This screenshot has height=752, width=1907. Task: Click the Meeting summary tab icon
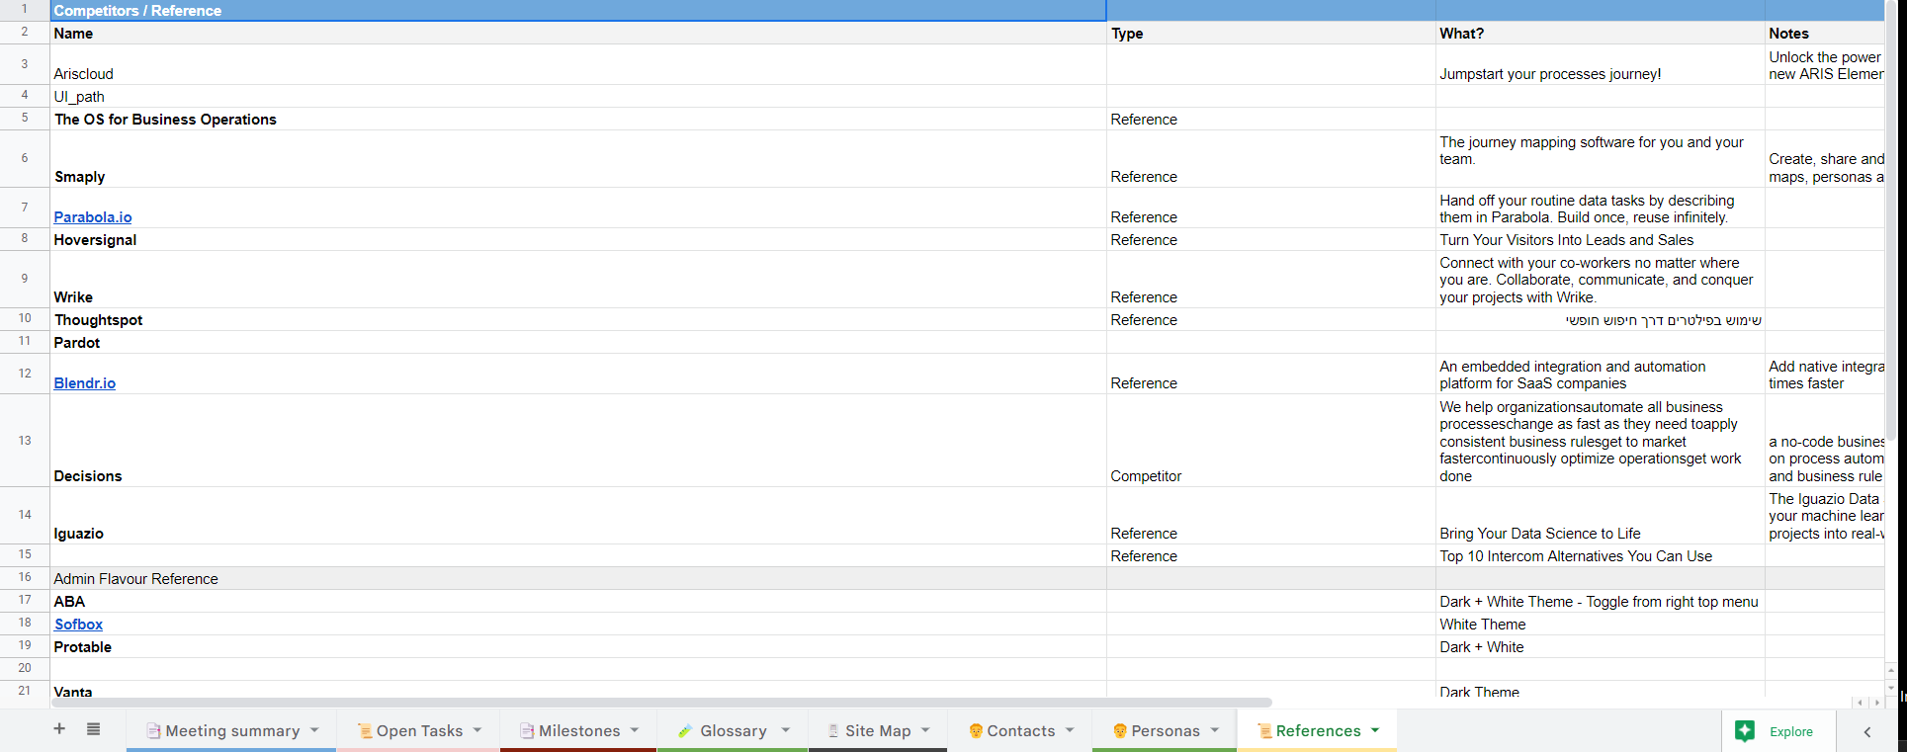point(153,731)
